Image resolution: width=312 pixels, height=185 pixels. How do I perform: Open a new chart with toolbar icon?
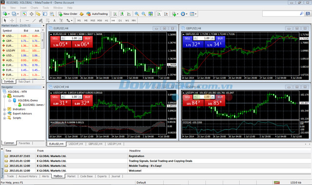5,14
